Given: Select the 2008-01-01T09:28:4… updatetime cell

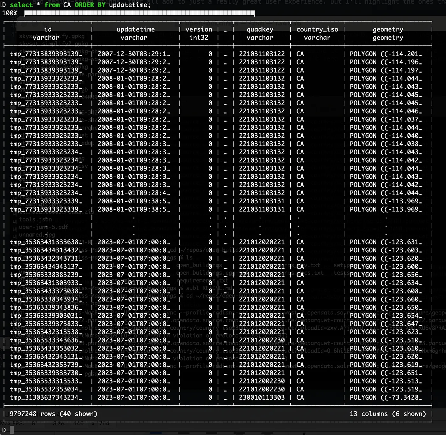Looking at the screenshot, I should coord(134,193).
